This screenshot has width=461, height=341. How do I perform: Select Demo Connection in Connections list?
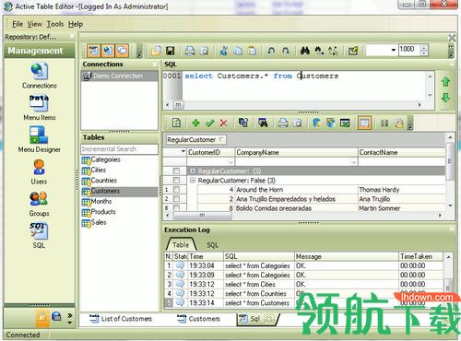(x=119, y=76)
